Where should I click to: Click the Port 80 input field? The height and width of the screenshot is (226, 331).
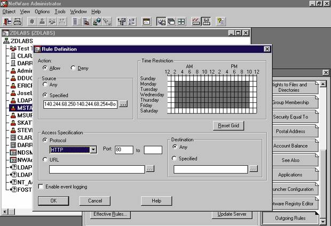124,150
